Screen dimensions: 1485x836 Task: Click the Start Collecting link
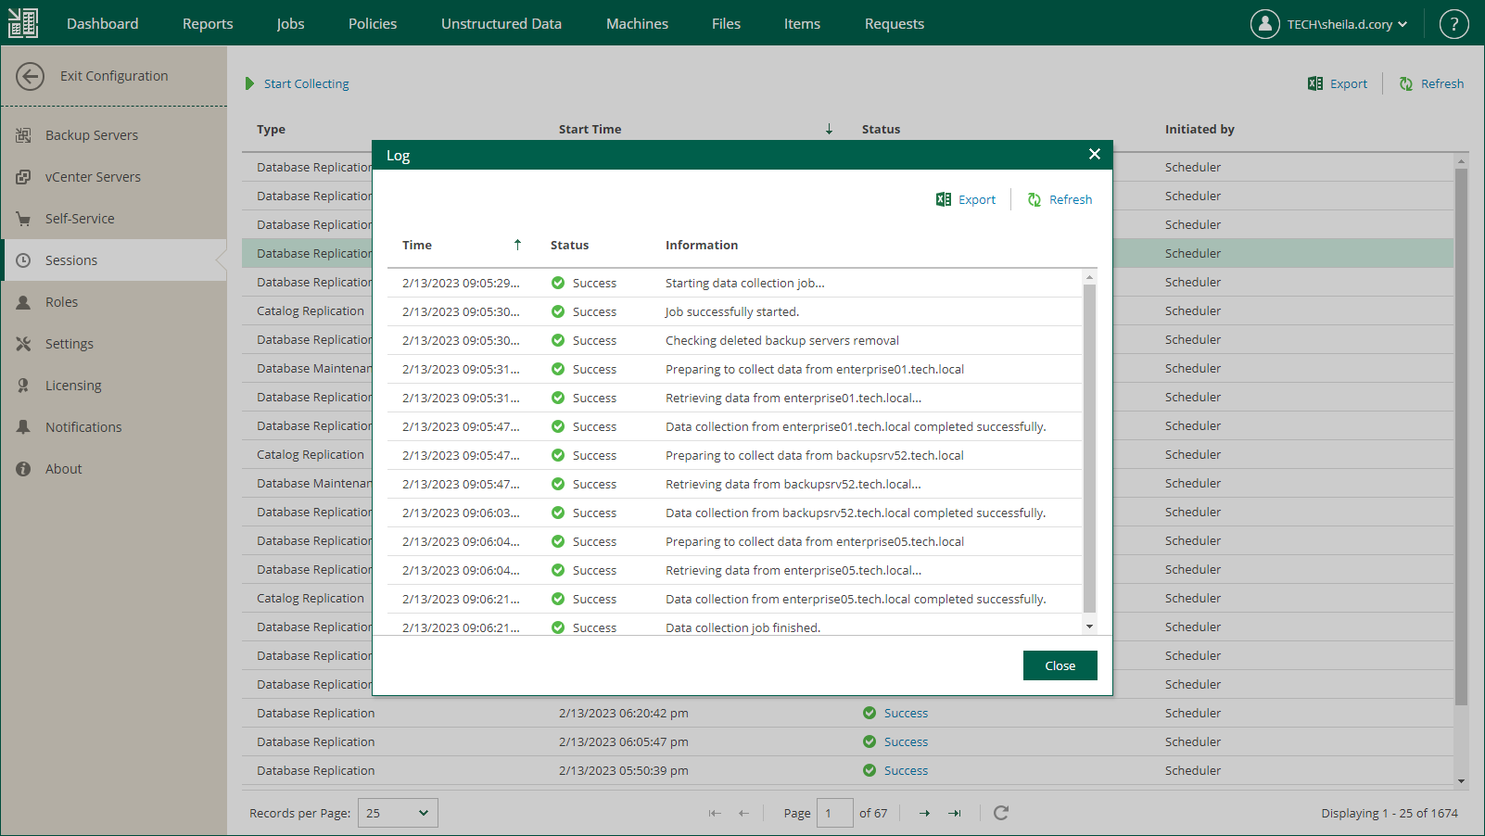pyautogui.click(x=307, y=83)
